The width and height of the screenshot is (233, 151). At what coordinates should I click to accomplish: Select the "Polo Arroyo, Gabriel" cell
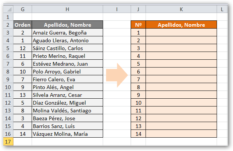pyautogui.click(x=67, y=72)
